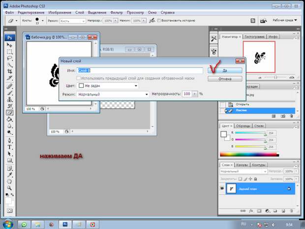Select the Eraser tool in toolbox

9,113
